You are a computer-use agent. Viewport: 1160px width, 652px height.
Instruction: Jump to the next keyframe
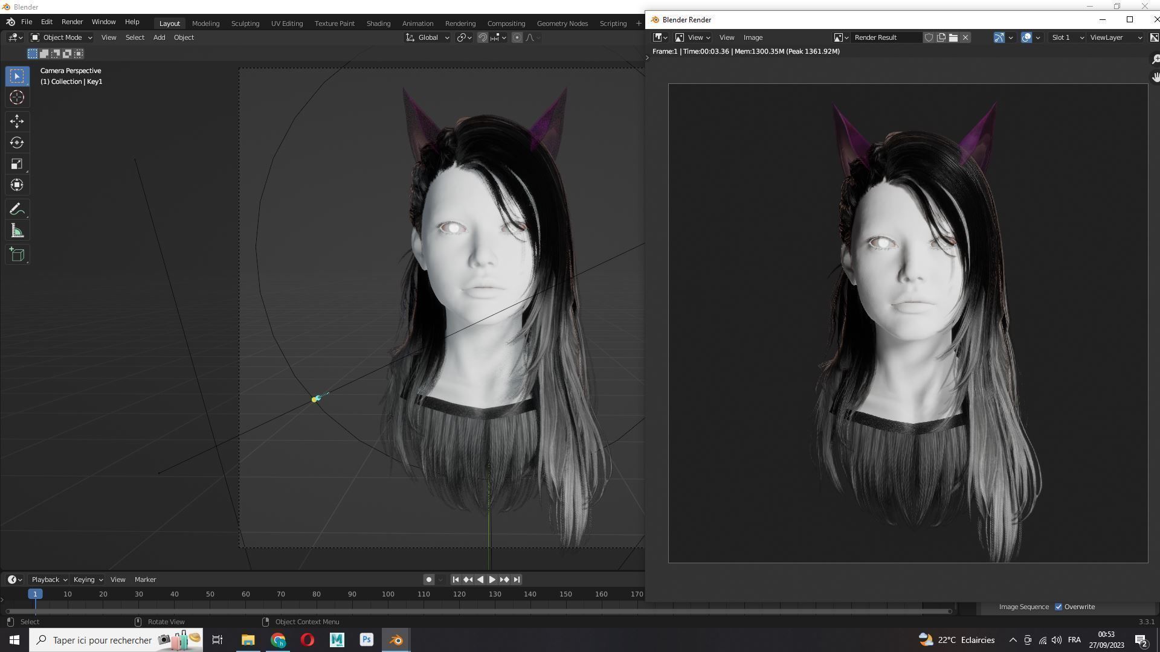click(504, 580)
